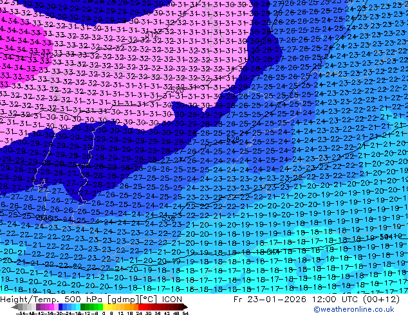This screenshot has height=315, width=408.
Task: Select the cyan legend swatch before -18
Action: pyautogui.click(x=78, y=307)
